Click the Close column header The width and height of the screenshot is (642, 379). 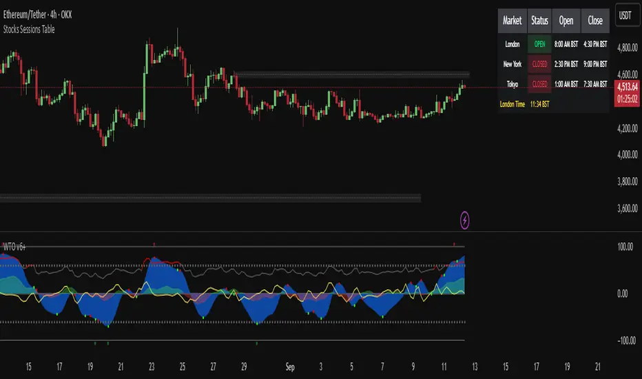pyautogui.click(x=595, y=21)
